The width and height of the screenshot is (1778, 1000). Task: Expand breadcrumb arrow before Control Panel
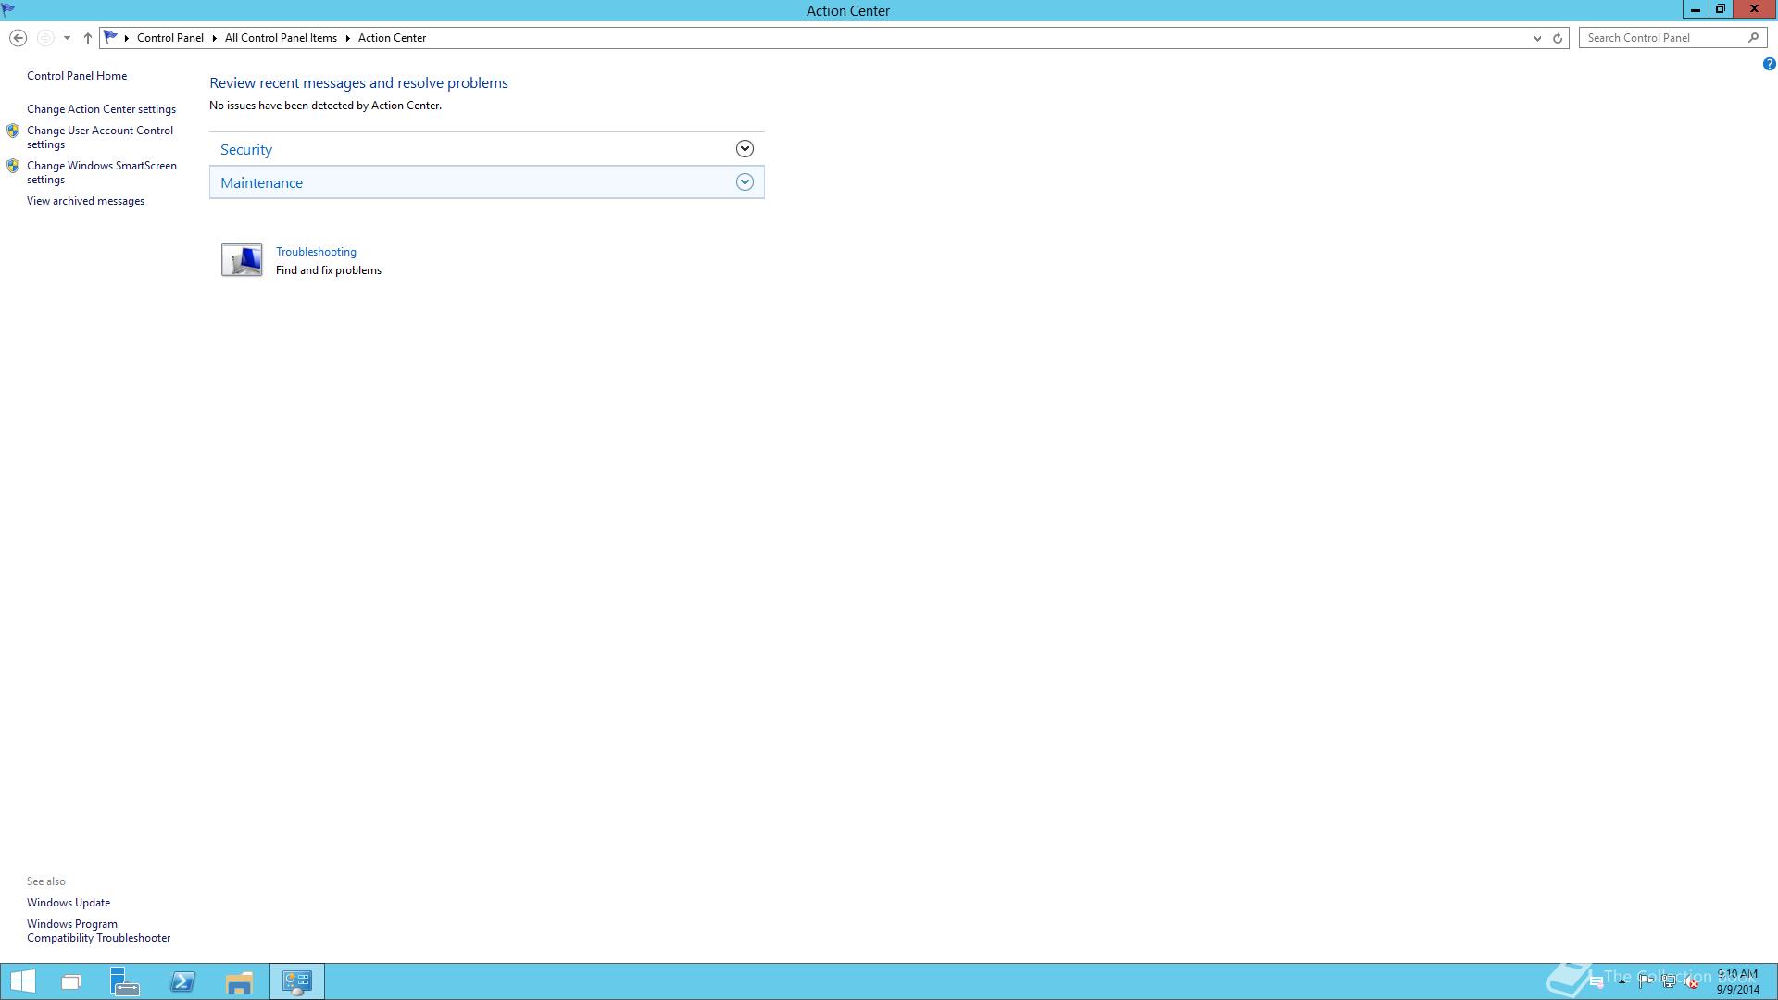pyautogui.click(x=127, y=38)
